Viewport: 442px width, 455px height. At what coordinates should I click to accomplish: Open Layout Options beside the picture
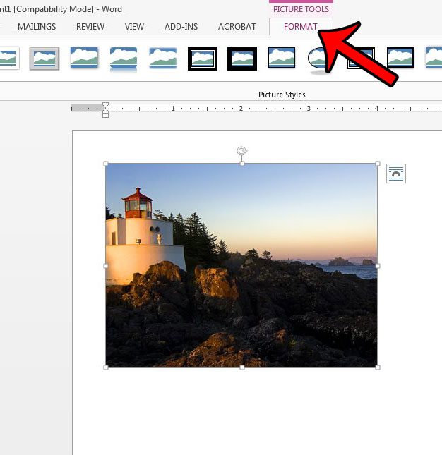point(396,174)
